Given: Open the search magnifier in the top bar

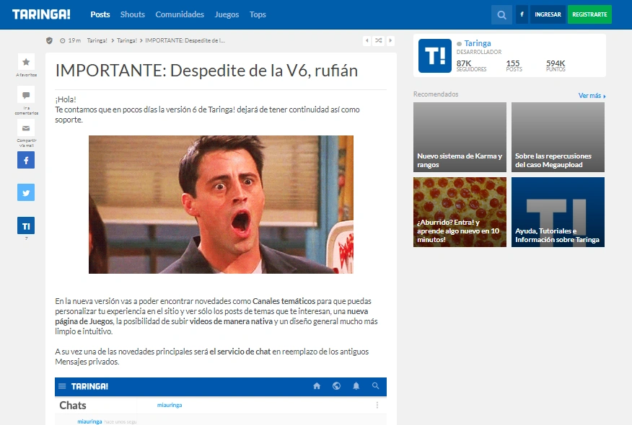Looking at the screenshot, I should 501,14.
